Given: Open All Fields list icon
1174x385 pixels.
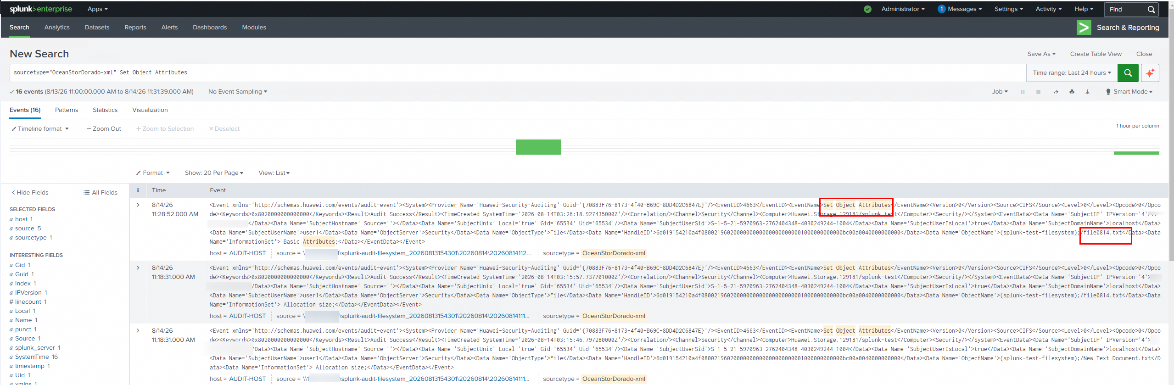Looking at the screenshot, I should (86, 193).
